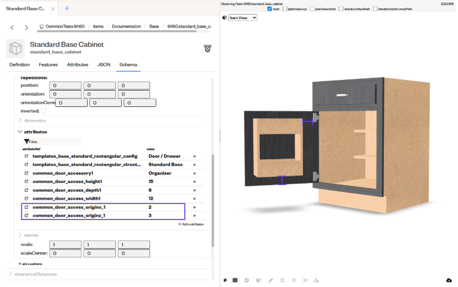Image resolution: width=458 pixels, height=287 pixels.
Task: Click add a subitems link
Action: 30,264
